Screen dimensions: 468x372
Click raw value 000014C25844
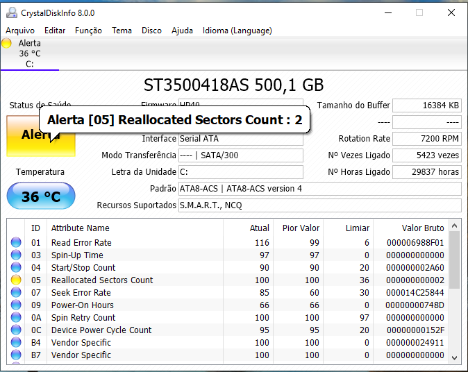415,293
